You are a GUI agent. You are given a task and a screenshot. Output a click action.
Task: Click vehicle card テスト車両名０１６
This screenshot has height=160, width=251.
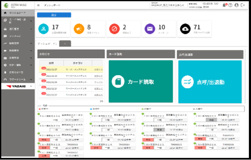tap(217, 146)
